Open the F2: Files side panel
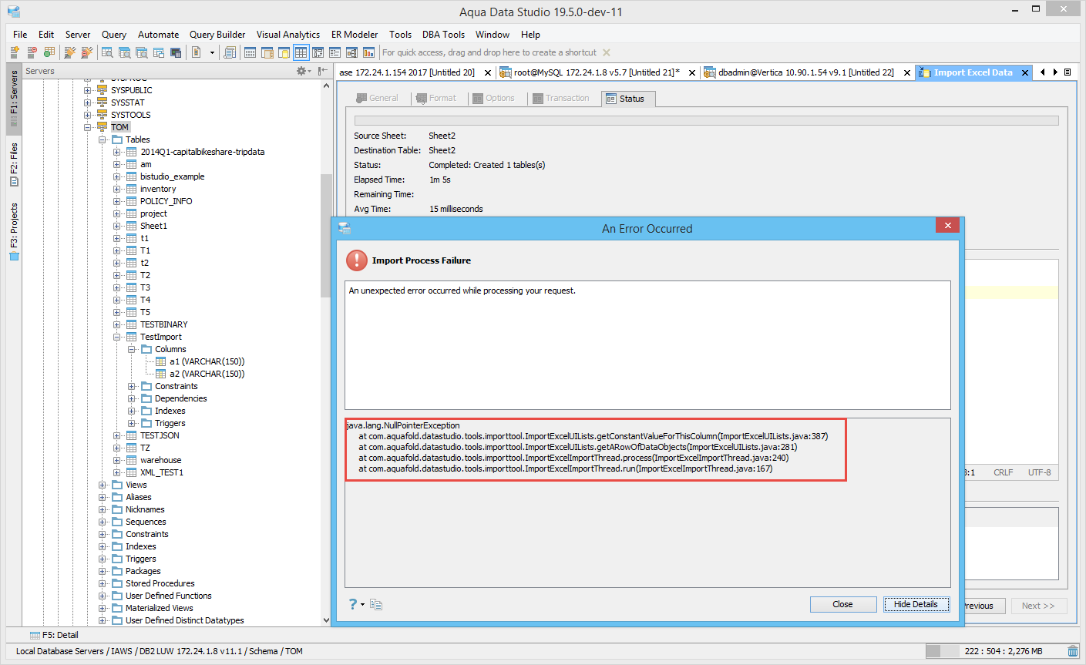This screenshot has height=665, width=1086. click(x=14, y=164)
